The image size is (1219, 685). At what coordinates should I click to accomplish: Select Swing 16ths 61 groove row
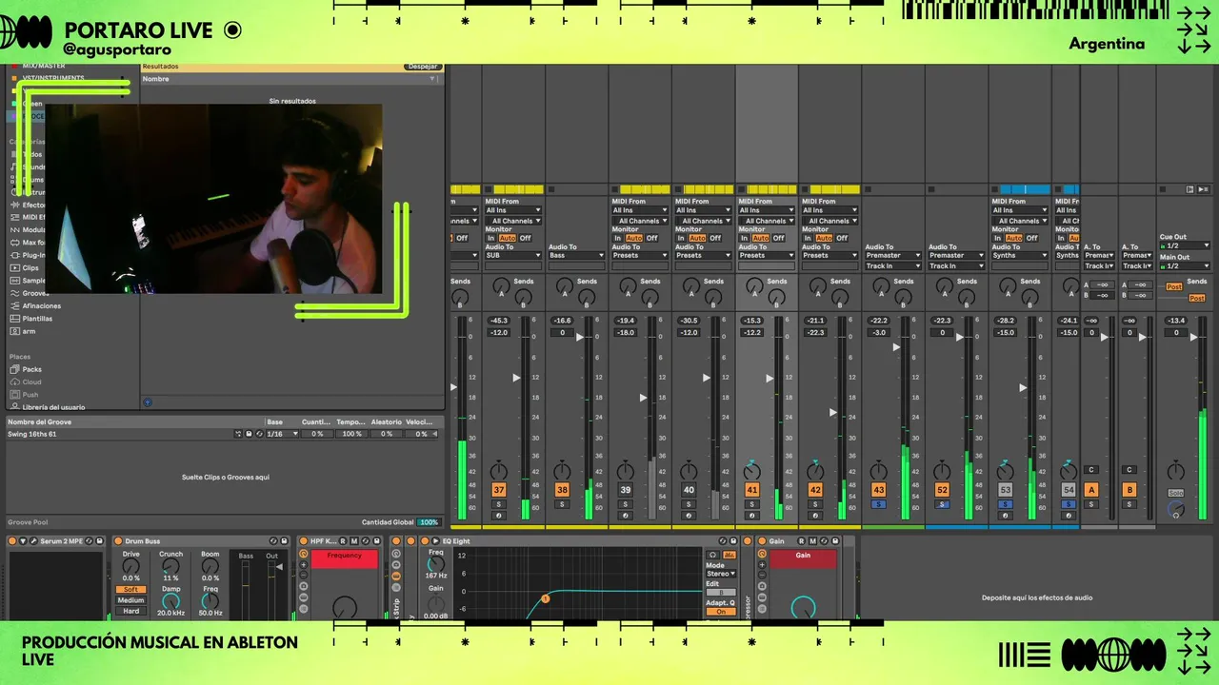[x=223, y=434]
